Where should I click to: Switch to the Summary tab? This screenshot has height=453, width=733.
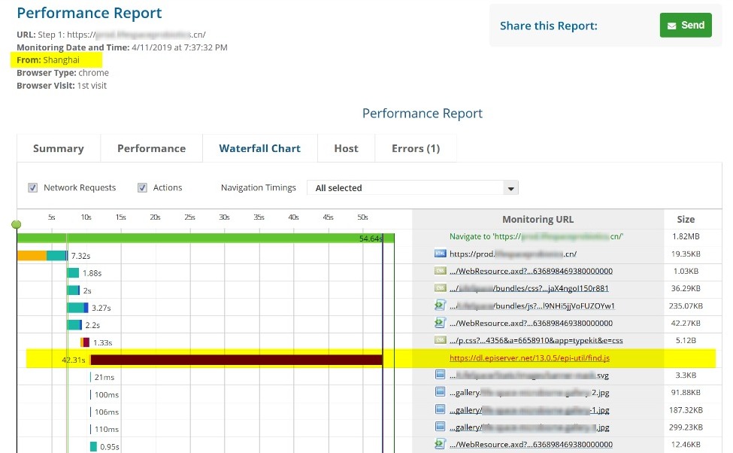(x=58, y=148)
